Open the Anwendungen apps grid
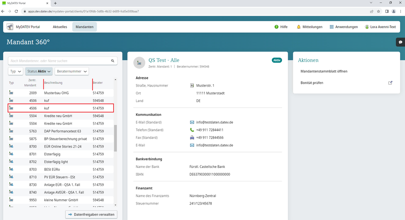 click(332, 27)
